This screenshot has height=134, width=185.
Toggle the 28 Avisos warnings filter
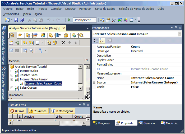[38, 111]
